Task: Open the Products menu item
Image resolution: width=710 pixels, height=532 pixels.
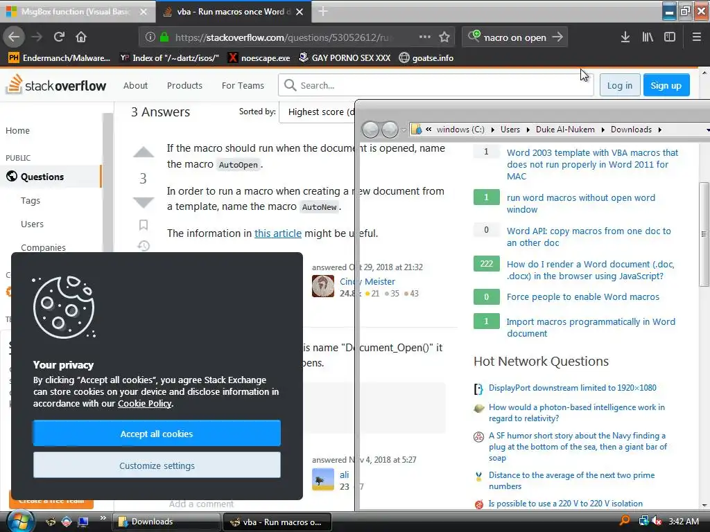Action: click(184, 85)
